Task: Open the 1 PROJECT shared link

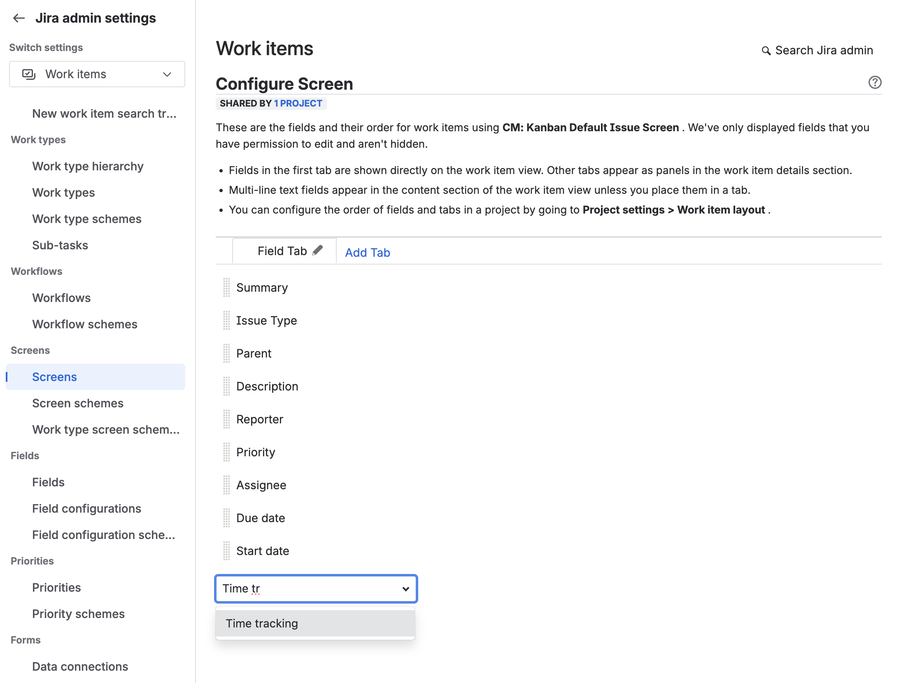Action: coord(298,103)
